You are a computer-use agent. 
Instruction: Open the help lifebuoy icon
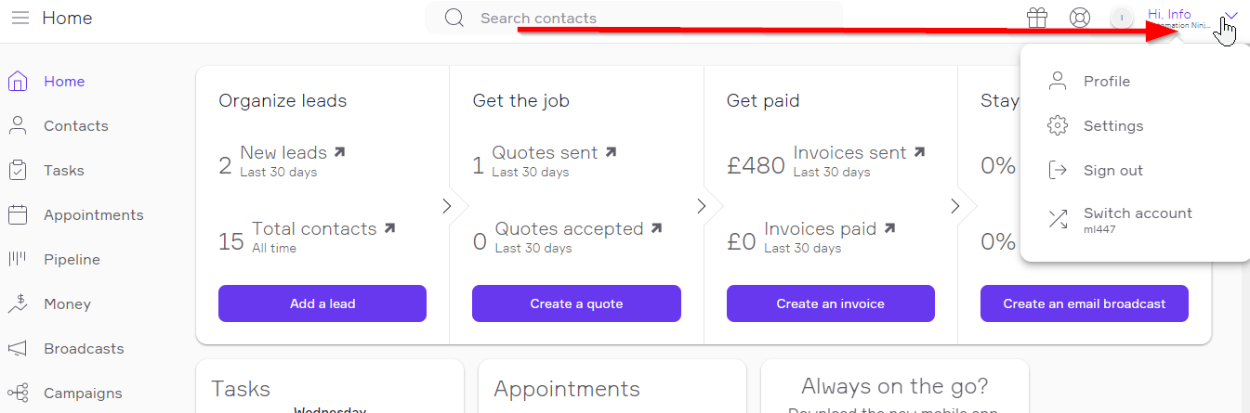[1079, 18]
